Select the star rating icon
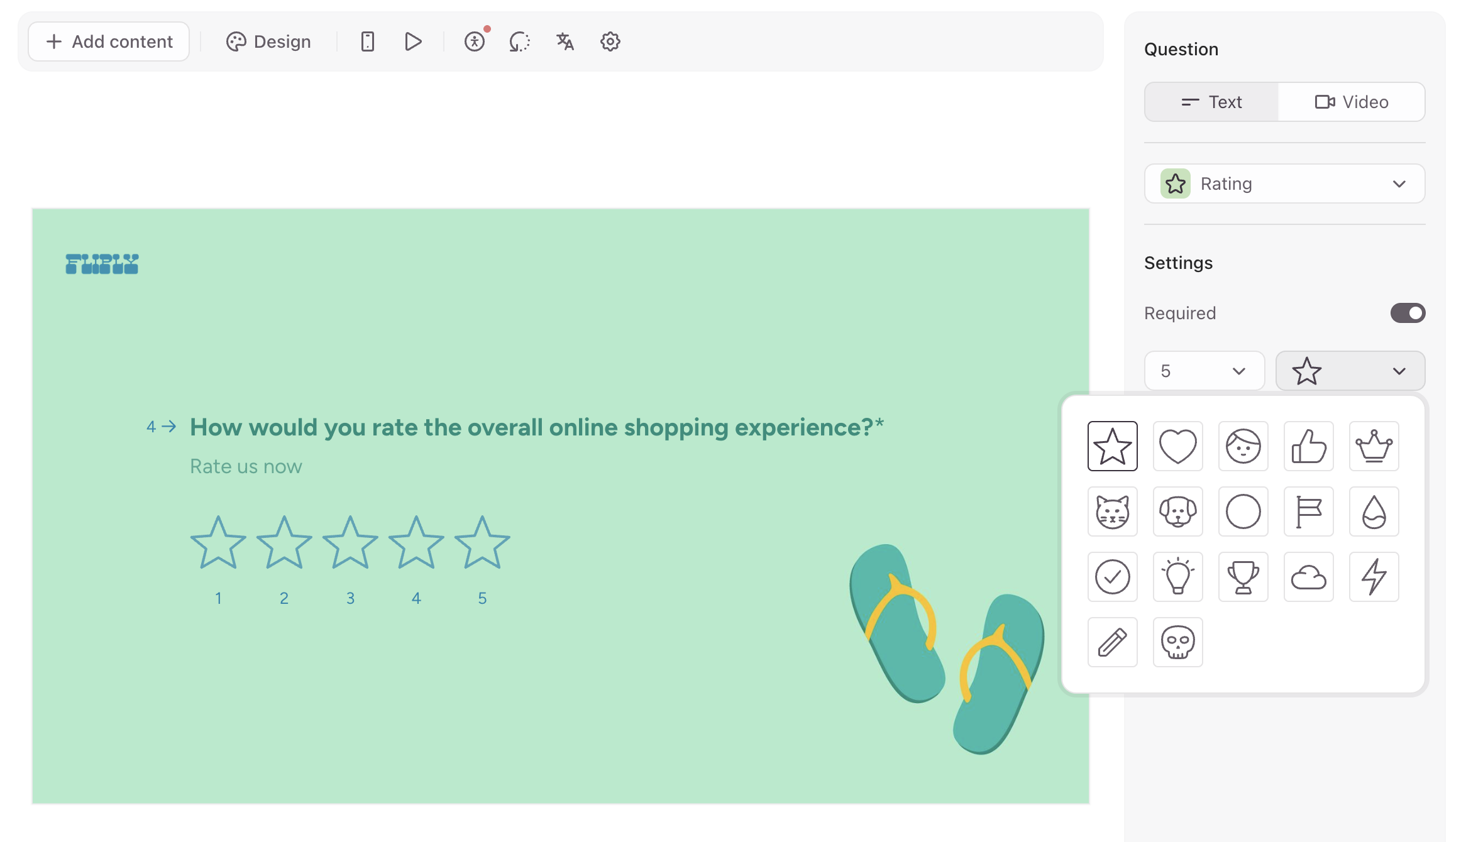This screenshot has height=842, width=1466. pyautogui.click(x=1112, y=446)
